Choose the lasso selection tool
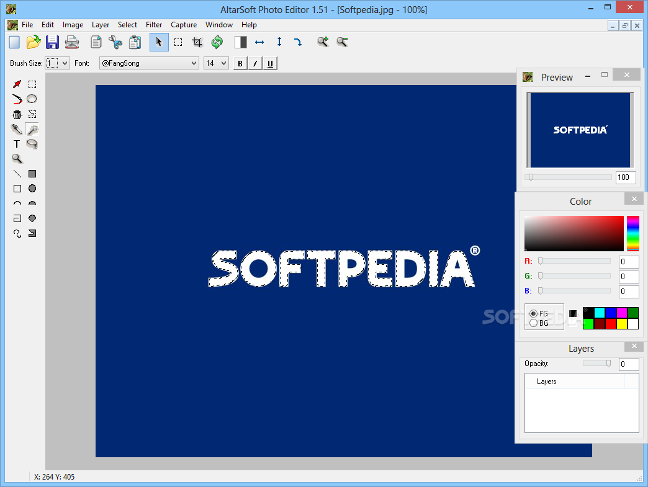This screenshot has width=648, height=487. point(32,144)
